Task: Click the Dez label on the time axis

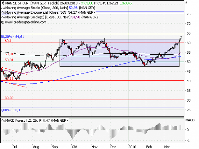Action: click(x=113, y=147)
